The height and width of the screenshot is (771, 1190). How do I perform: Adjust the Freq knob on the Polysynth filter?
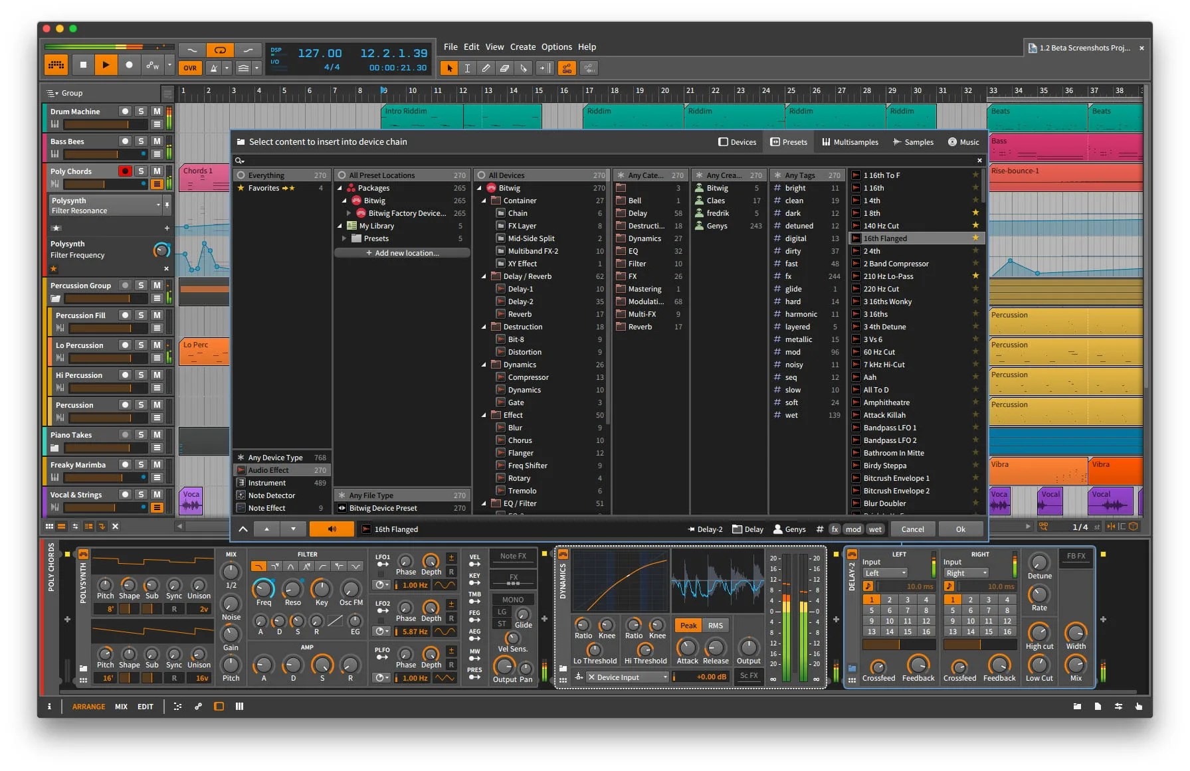click(x=262, y=588)
